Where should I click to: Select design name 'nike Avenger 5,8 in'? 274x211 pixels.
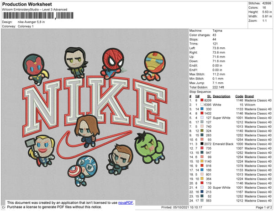point(31,22)
